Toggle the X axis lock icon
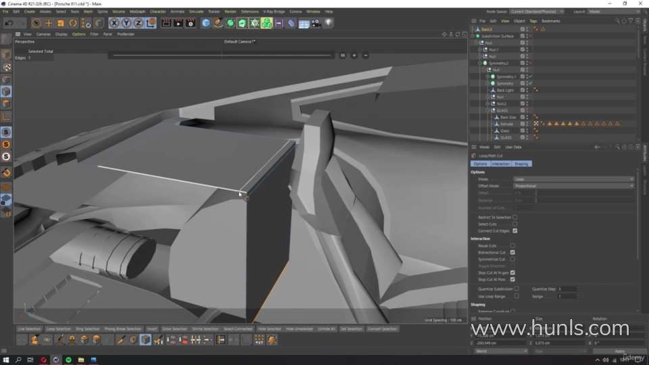This screenshot has height=365, width=649. click(x=114, y=23)
